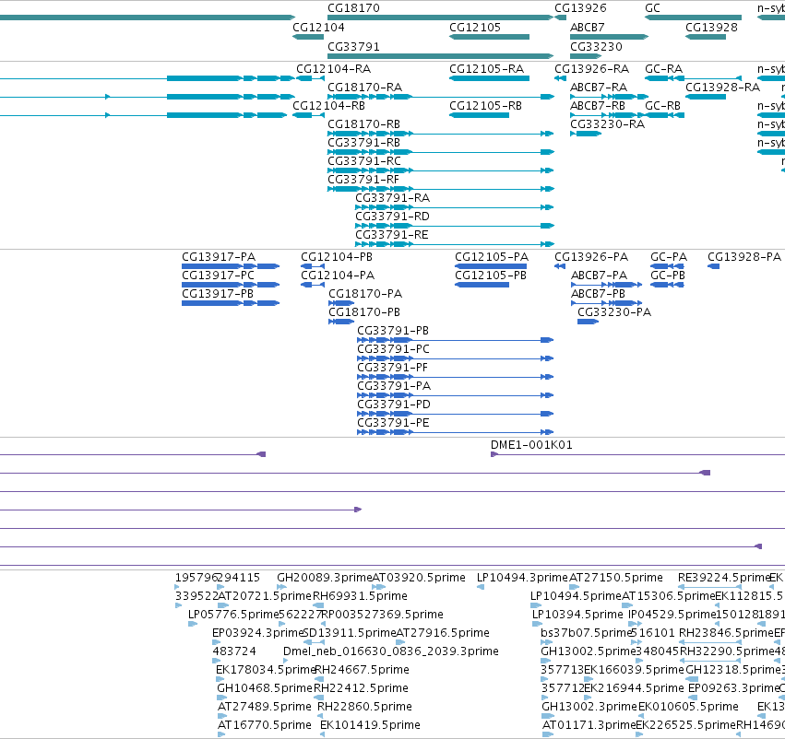Open EST EK216944.5prime label
The image size is (785, 739).
pyautogui.click(x=634, y=688)
